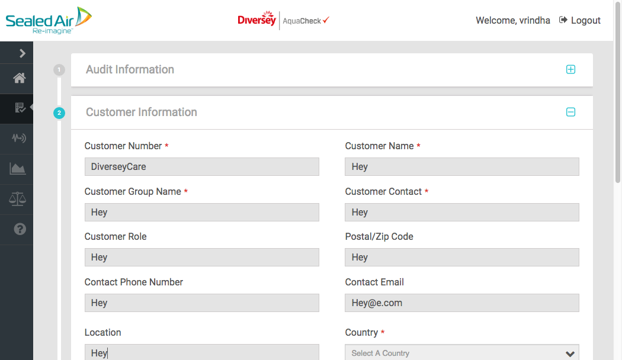
Task: Click into the Contact Email field
Action: 461,303
